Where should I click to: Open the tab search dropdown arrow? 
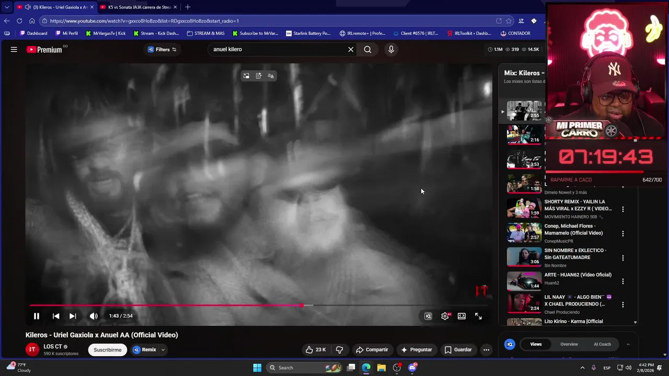7,7
